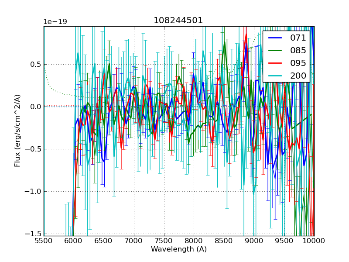Click the 1e-19 exponent label
The image size is (349, 262).
point(55,22)
